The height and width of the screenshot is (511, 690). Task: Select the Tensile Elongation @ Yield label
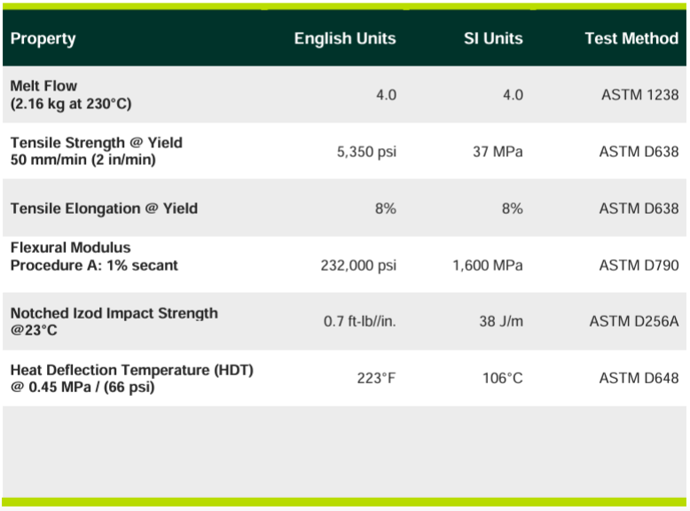pyautogui.click(x=104, y=208)
